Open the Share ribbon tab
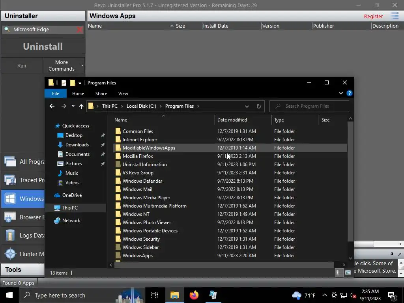The width and height of the screenshot is (404, 303). point(101,94)
